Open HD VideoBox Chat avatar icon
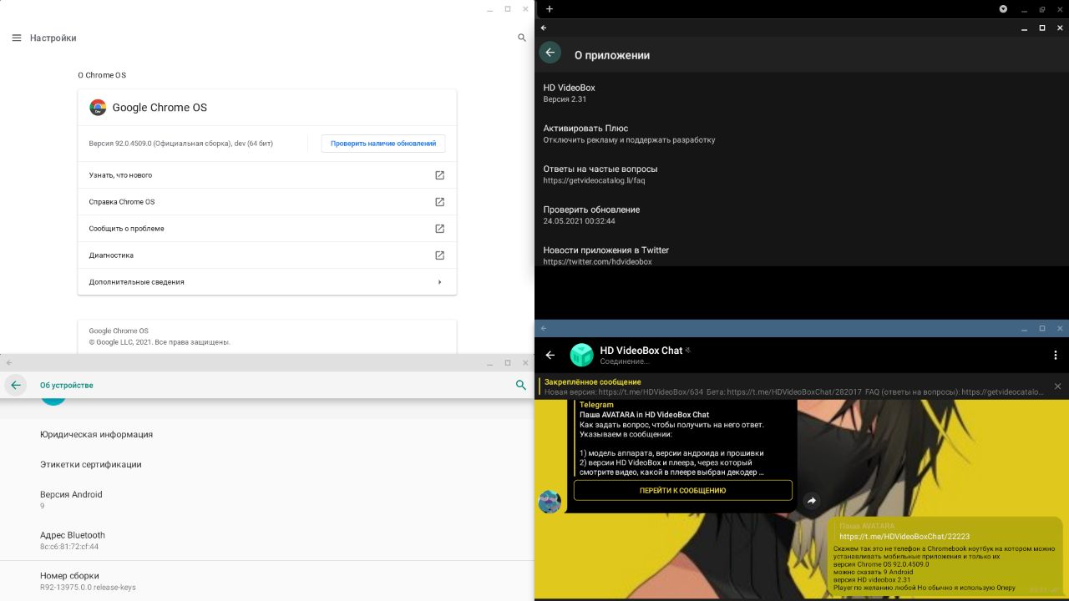The width and height of the screenshot is (1069, 601). point(581,355)
